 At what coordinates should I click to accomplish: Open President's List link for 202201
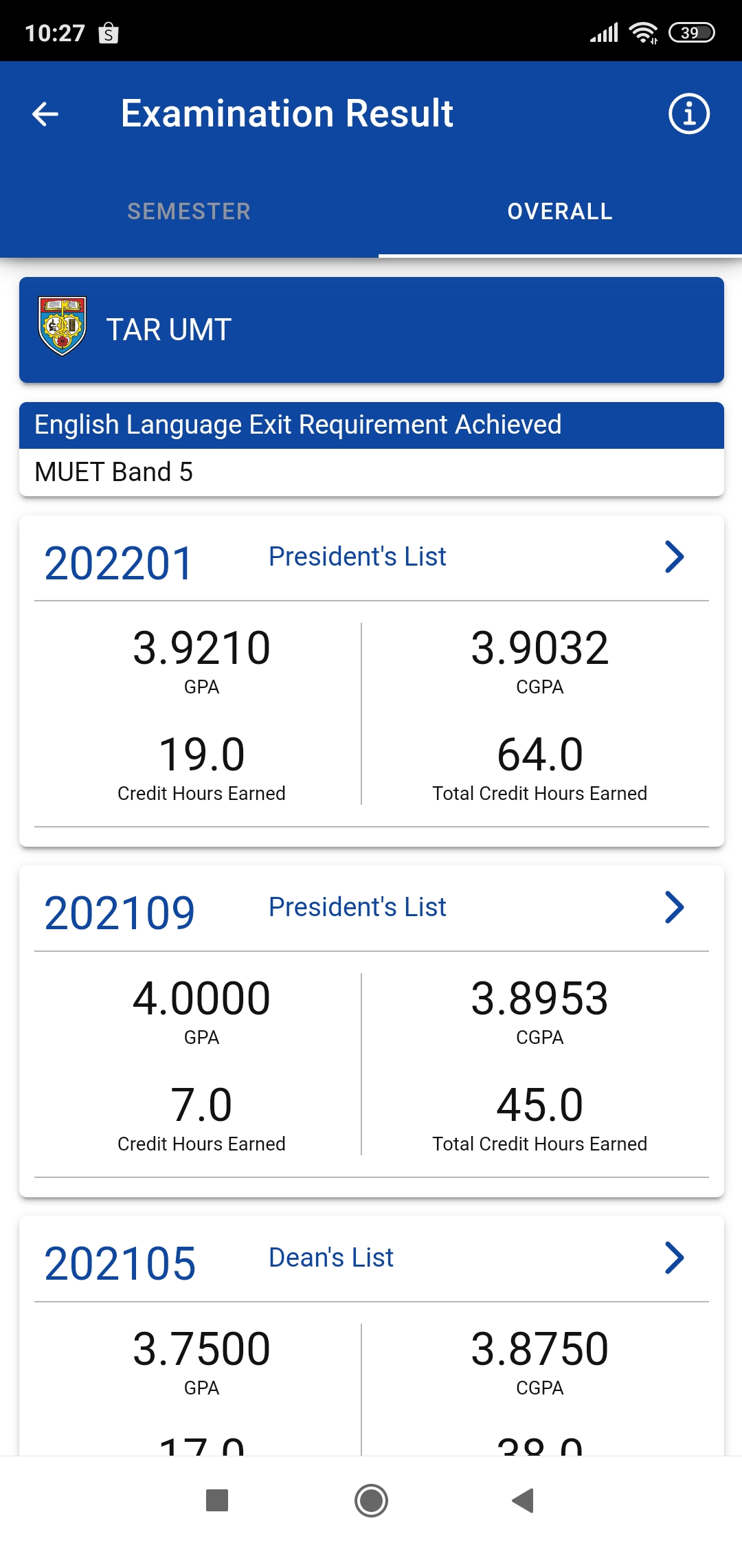click(357, 557)
